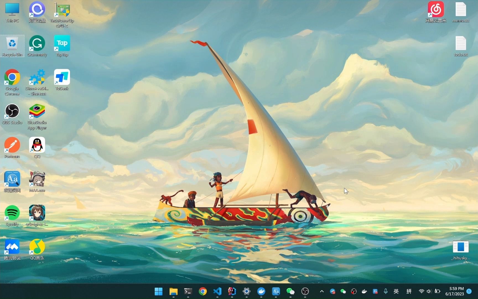Select the 腾讯会议 desktop shortcut
The width and height of the screenshot is (478, 299).
point(12,250)
